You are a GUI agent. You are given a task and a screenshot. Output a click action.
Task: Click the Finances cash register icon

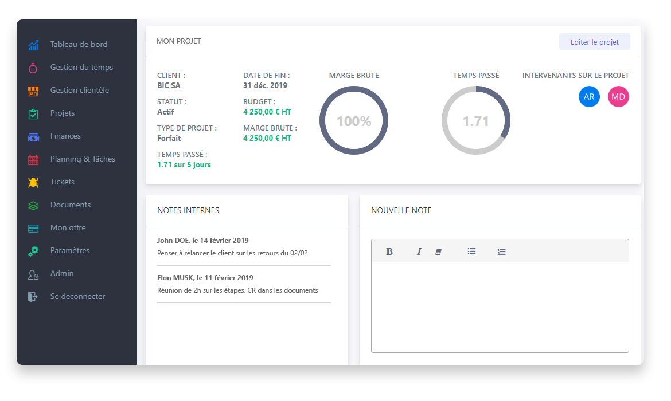click(33, 137)
